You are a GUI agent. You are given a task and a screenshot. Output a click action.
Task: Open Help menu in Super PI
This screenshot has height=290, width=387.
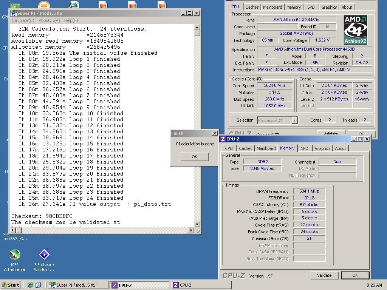pyautogui.click(x=71, y=20)
